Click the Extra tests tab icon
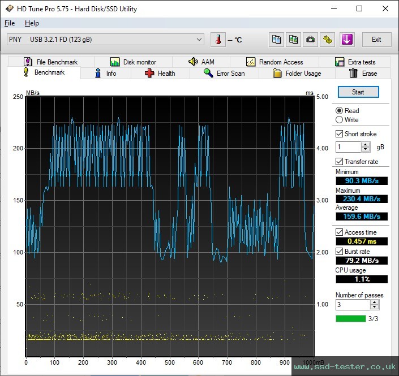 pyautogui.click(x=340, y=62)
